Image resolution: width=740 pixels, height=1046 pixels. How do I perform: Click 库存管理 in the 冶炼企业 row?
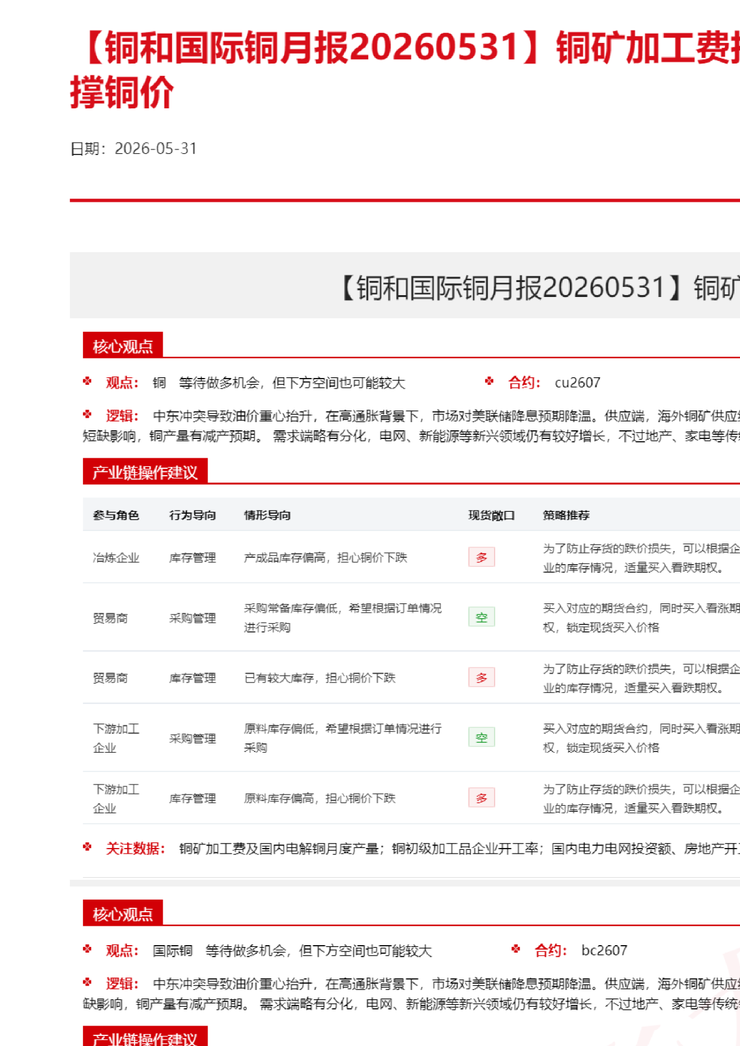coord(192,558)
